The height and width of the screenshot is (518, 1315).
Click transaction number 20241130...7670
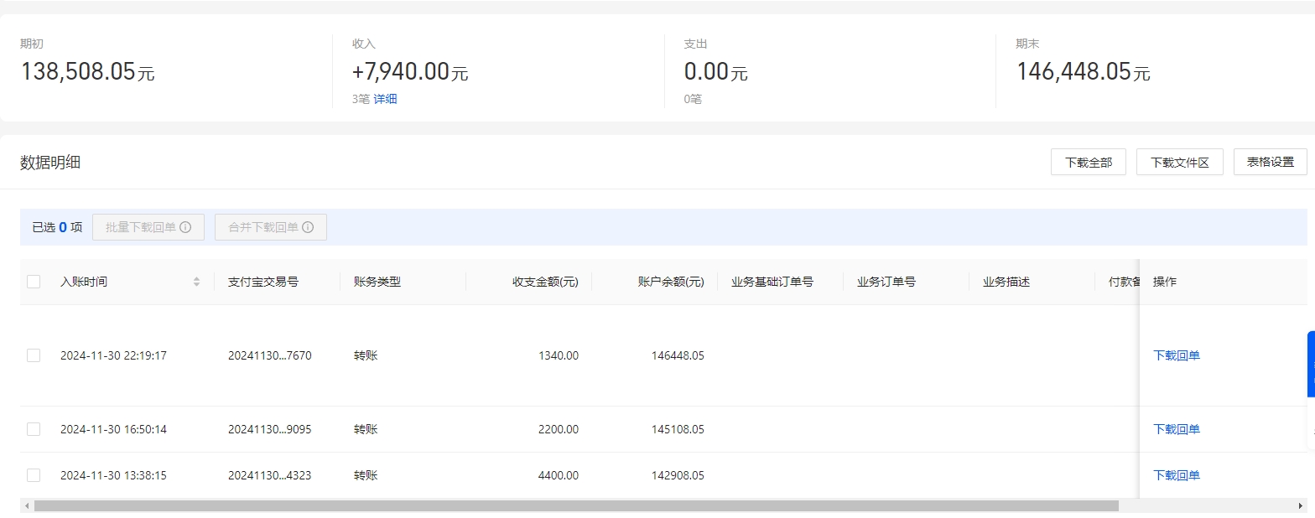point(270,355)
